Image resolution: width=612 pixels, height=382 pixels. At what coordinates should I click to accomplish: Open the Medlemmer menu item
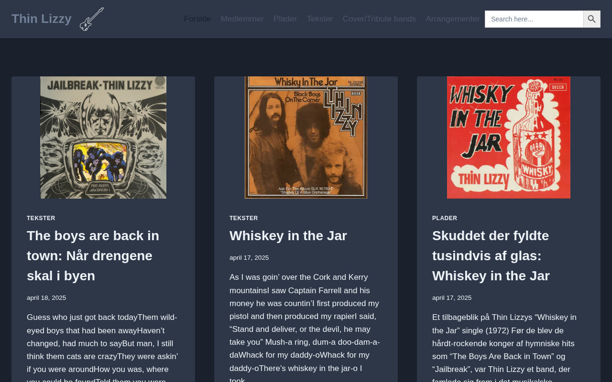click(242, 19)
